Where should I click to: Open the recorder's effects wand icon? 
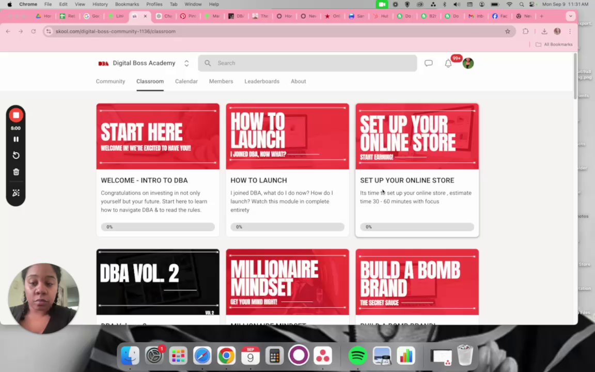16,193
